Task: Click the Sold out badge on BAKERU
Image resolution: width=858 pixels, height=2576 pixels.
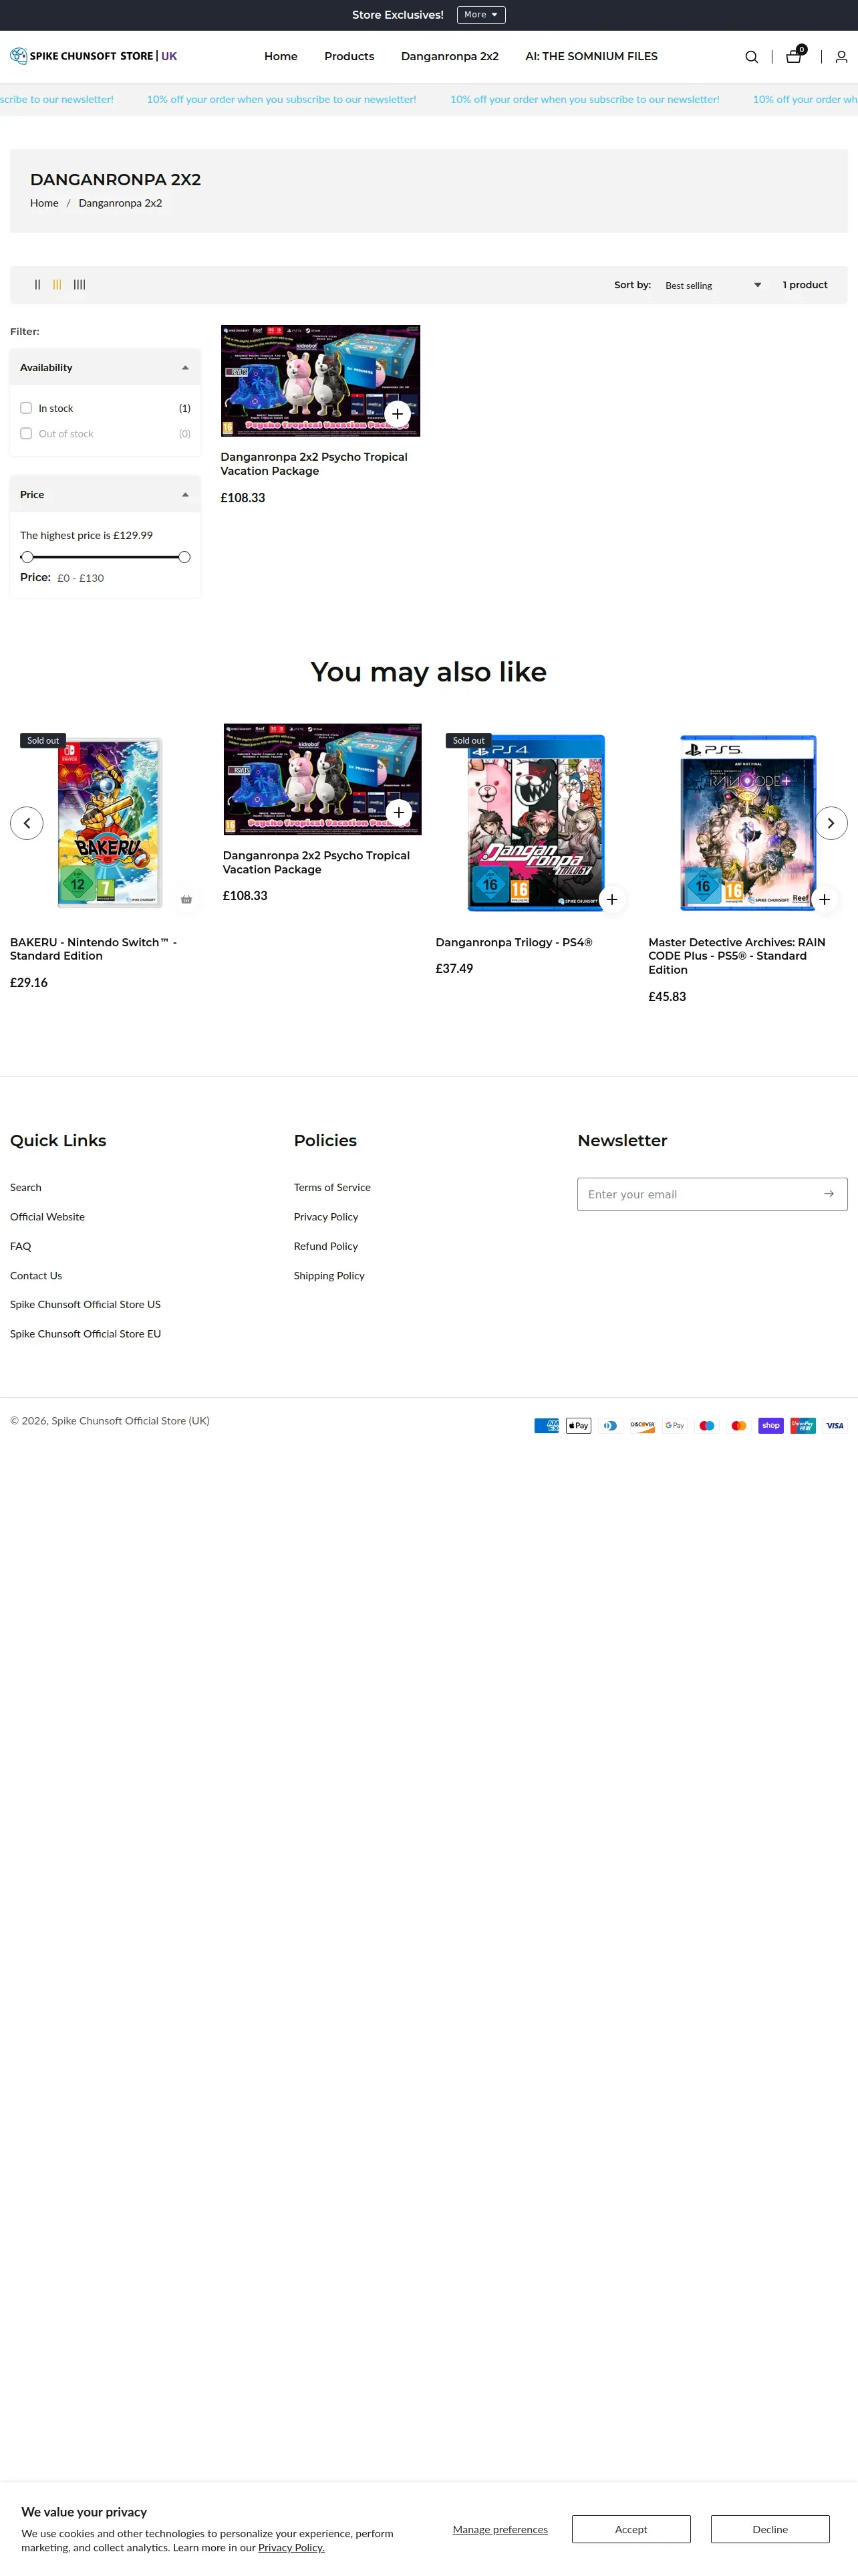Action: tap(43, 741)
